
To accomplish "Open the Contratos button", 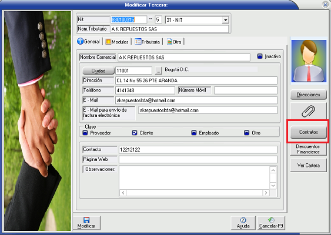I will [309, 132].
